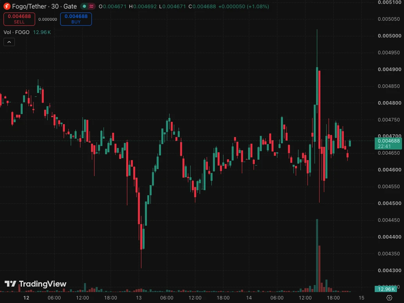
Task: Click the green market status dot
Action: [84, 6]
